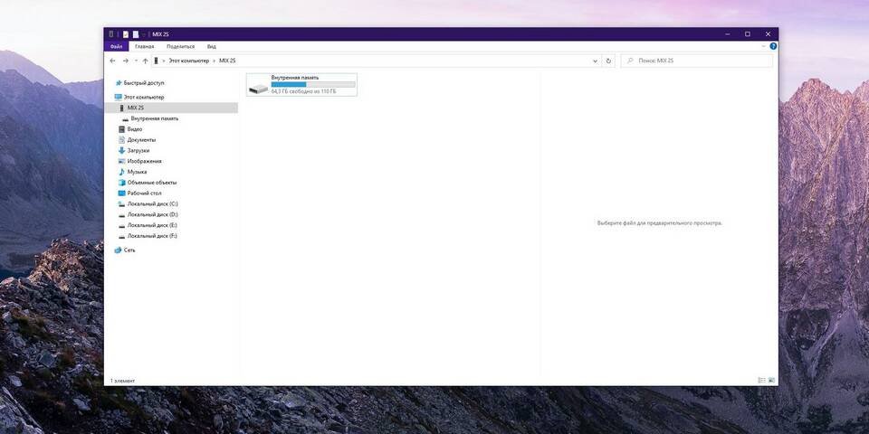Select Быстрый доступ in the navigation pane

(143, 82)
